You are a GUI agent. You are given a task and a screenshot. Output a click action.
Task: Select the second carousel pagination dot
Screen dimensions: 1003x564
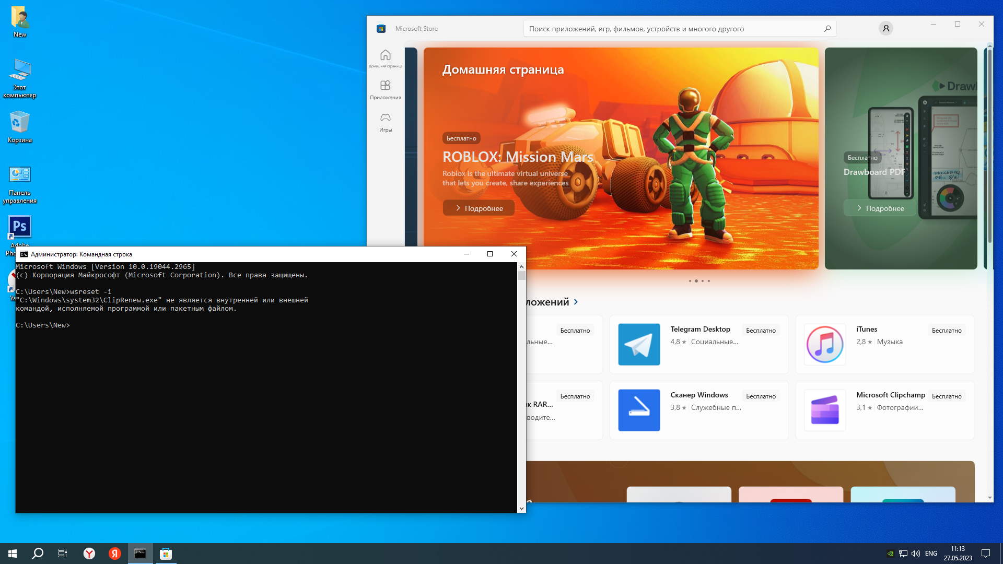pos(696,281)
